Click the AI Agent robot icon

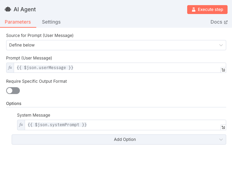8,9
